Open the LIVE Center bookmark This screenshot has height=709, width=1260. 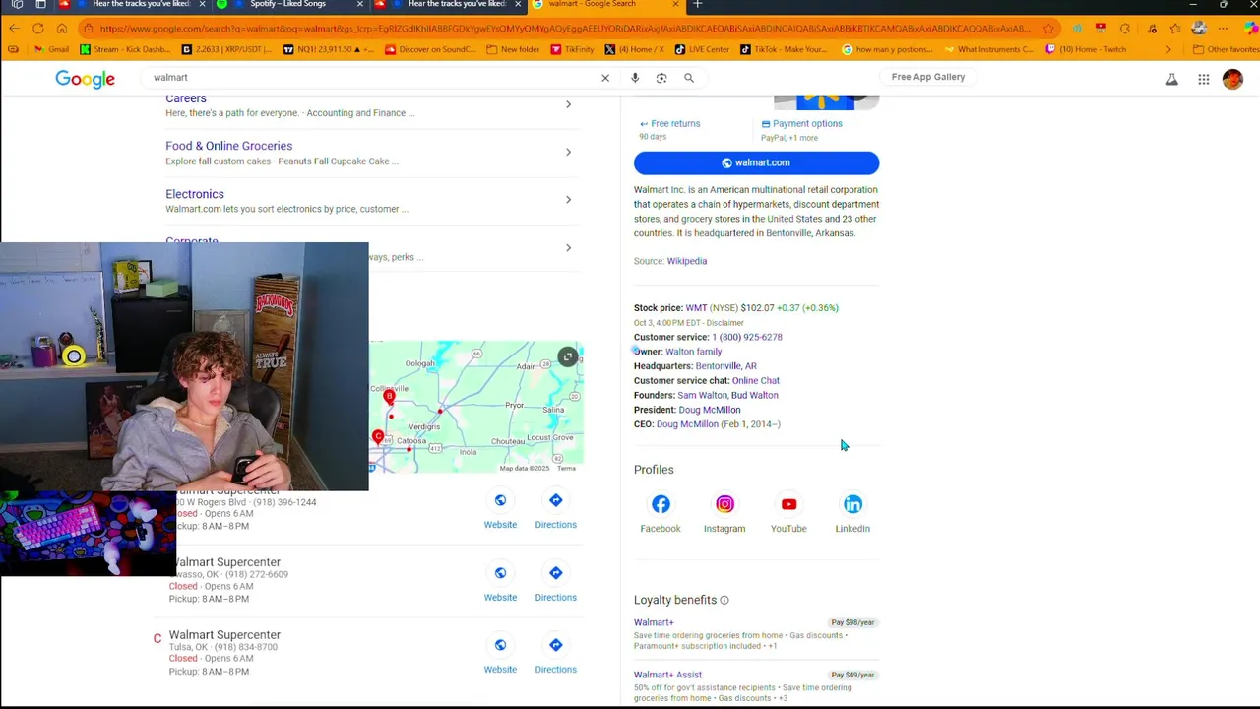pos(703,49)
